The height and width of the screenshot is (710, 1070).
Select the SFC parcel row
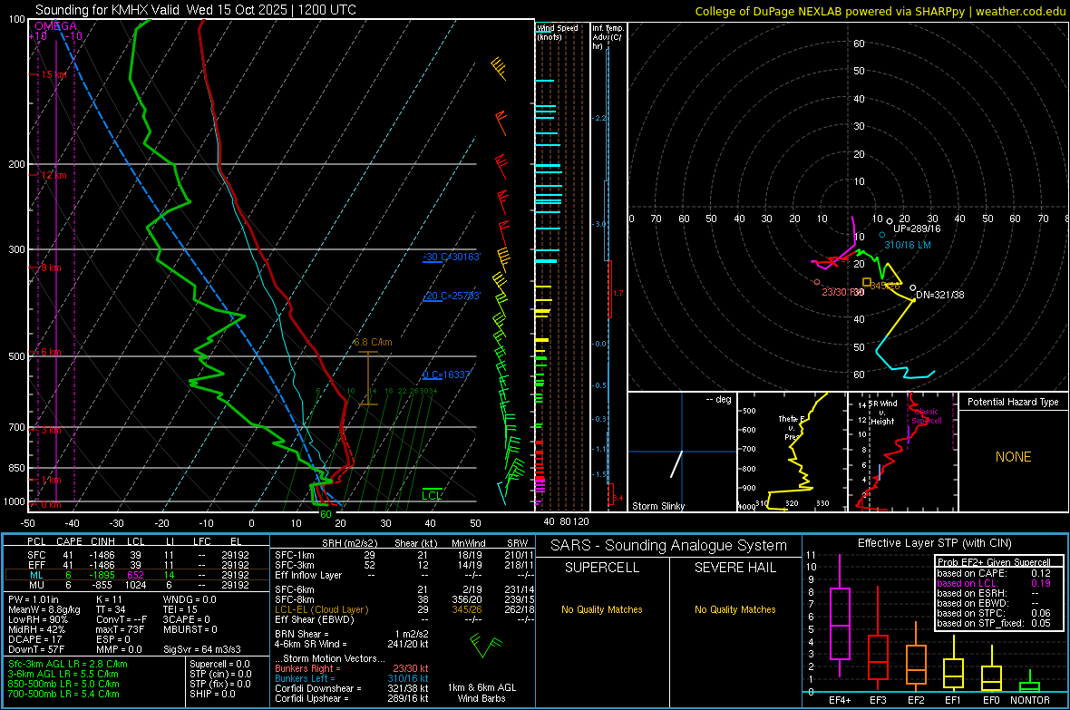(x=136, y=555)
